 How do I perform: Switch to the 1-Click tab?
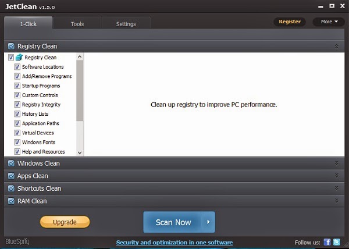coord(29,23)
